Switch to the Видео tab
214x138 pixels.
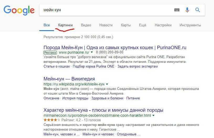click(86, 25)
